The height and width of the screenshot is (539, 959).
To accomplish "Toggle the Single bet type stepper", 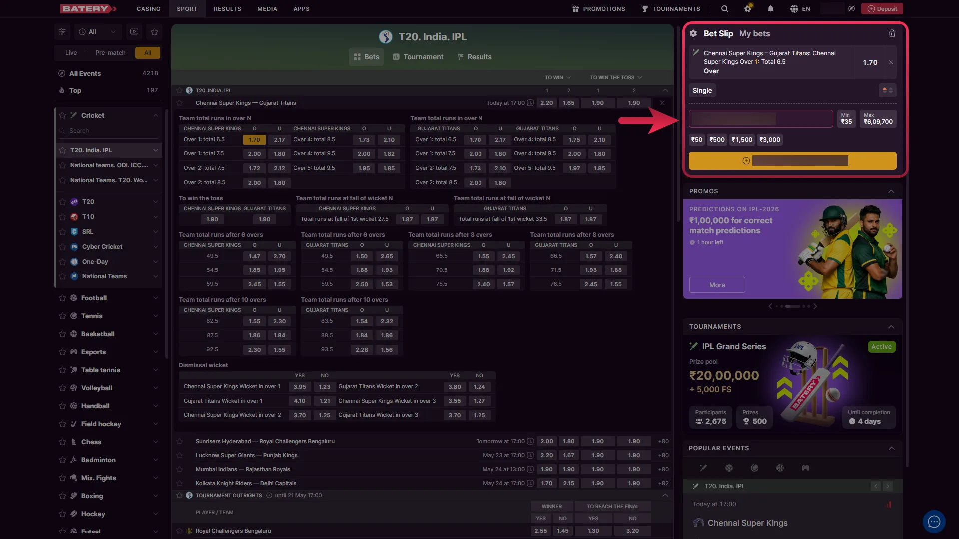I will click(887, 90).
